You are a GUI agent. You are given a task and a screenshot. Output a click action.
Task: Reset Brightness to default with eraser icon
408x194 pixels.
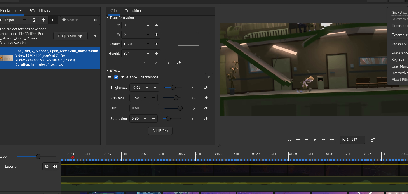pos(206,88)
